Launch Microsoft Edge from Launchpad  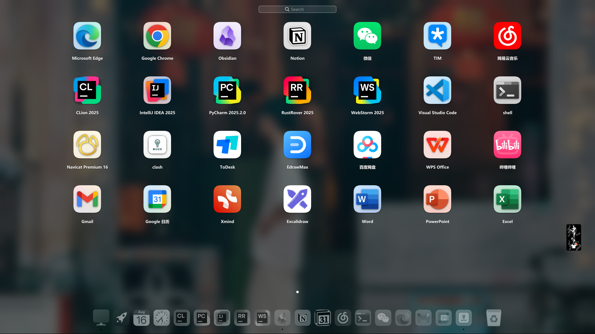click(87, 36)
